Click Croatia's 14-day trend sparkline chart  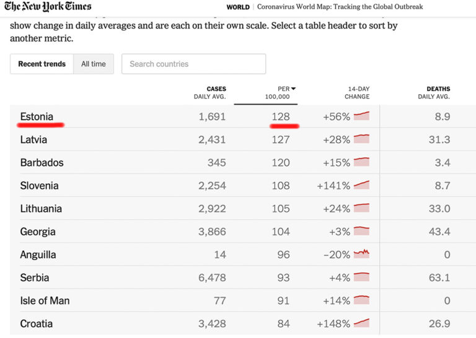click(x=361, y=323)
